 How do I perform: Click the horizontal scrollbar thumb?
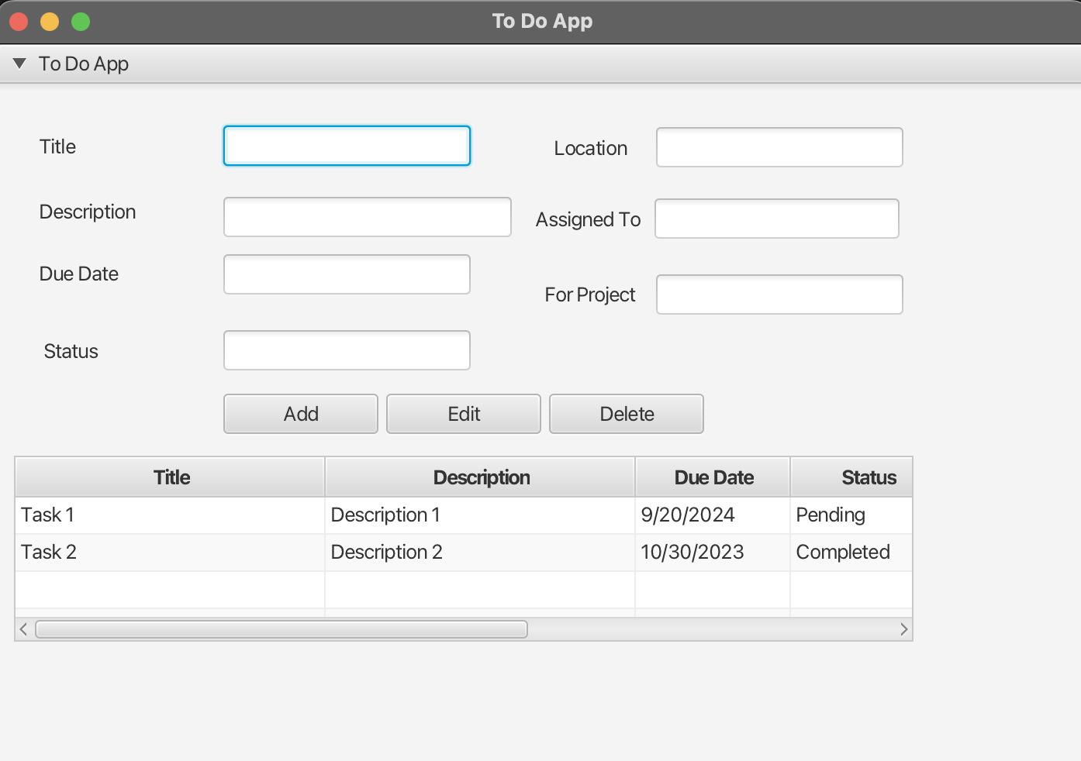pyautogui.click(x=281, y=629)
